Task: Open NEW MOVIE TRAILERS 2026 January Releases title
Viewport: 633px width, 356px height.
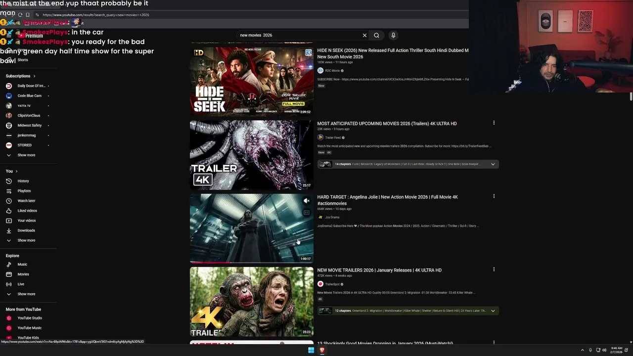Action: (379, 270)
